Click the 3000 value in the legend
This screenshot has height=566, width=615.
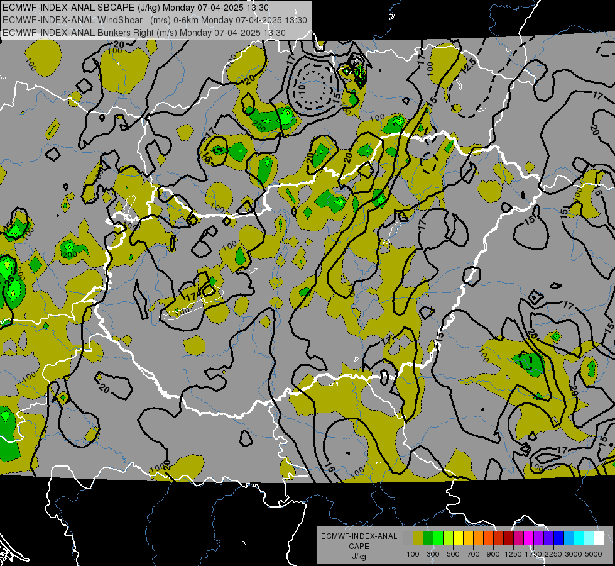click(x=574, y=554)
